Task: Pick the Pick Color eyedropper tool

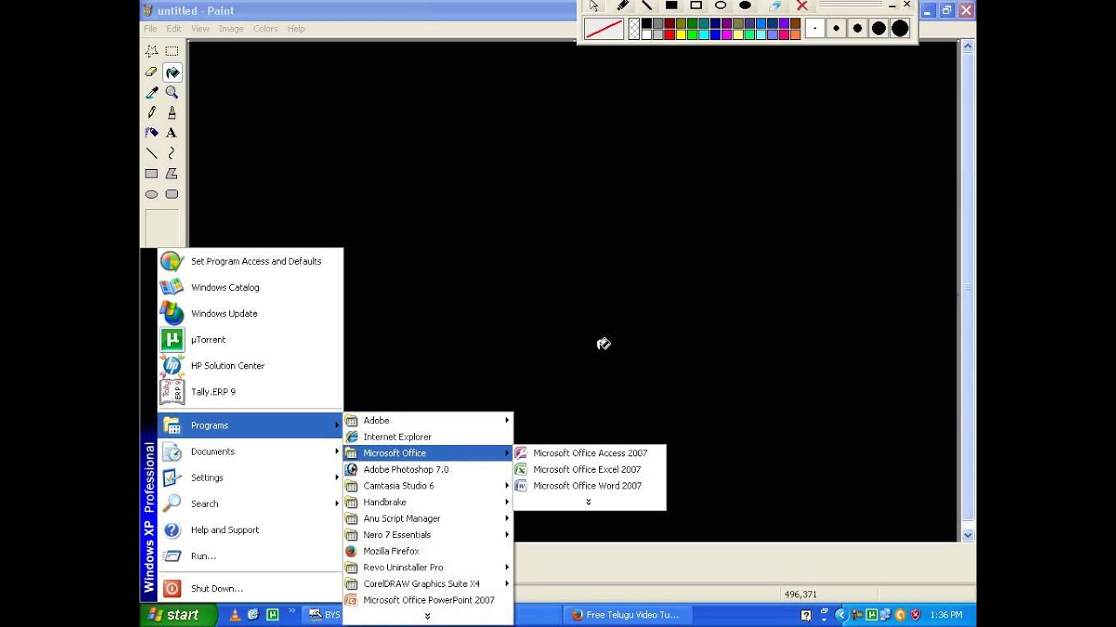Action: [x=152, y=92]
